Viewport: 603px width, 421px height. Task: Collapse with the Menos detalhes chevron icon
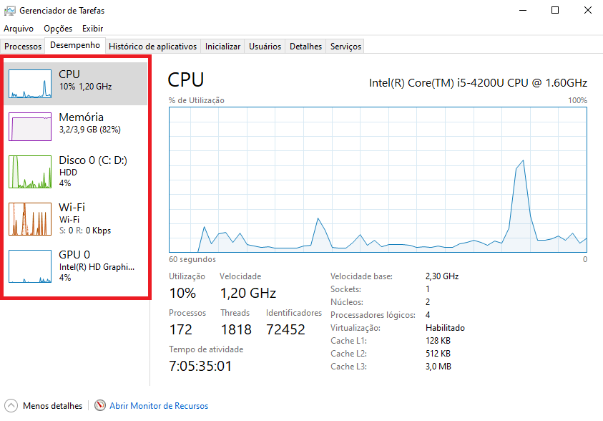[x=11, y=406]
